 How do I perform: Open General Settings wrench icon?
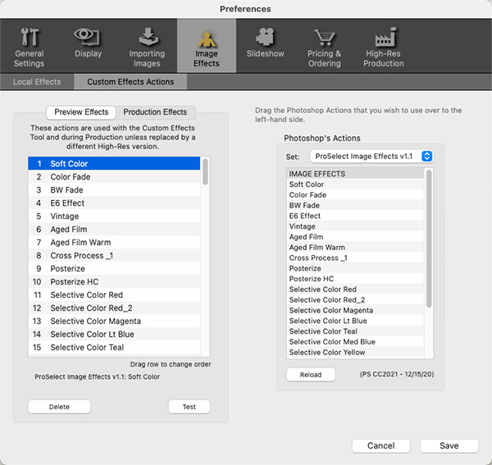30,38
